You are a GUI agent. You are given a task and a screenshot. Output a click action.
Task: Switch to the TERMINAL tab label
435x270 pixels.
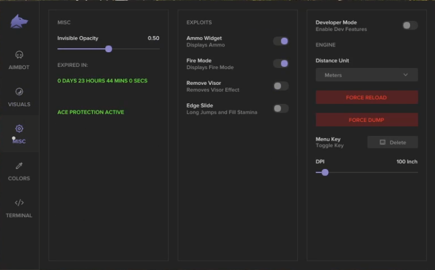(19, 215)
